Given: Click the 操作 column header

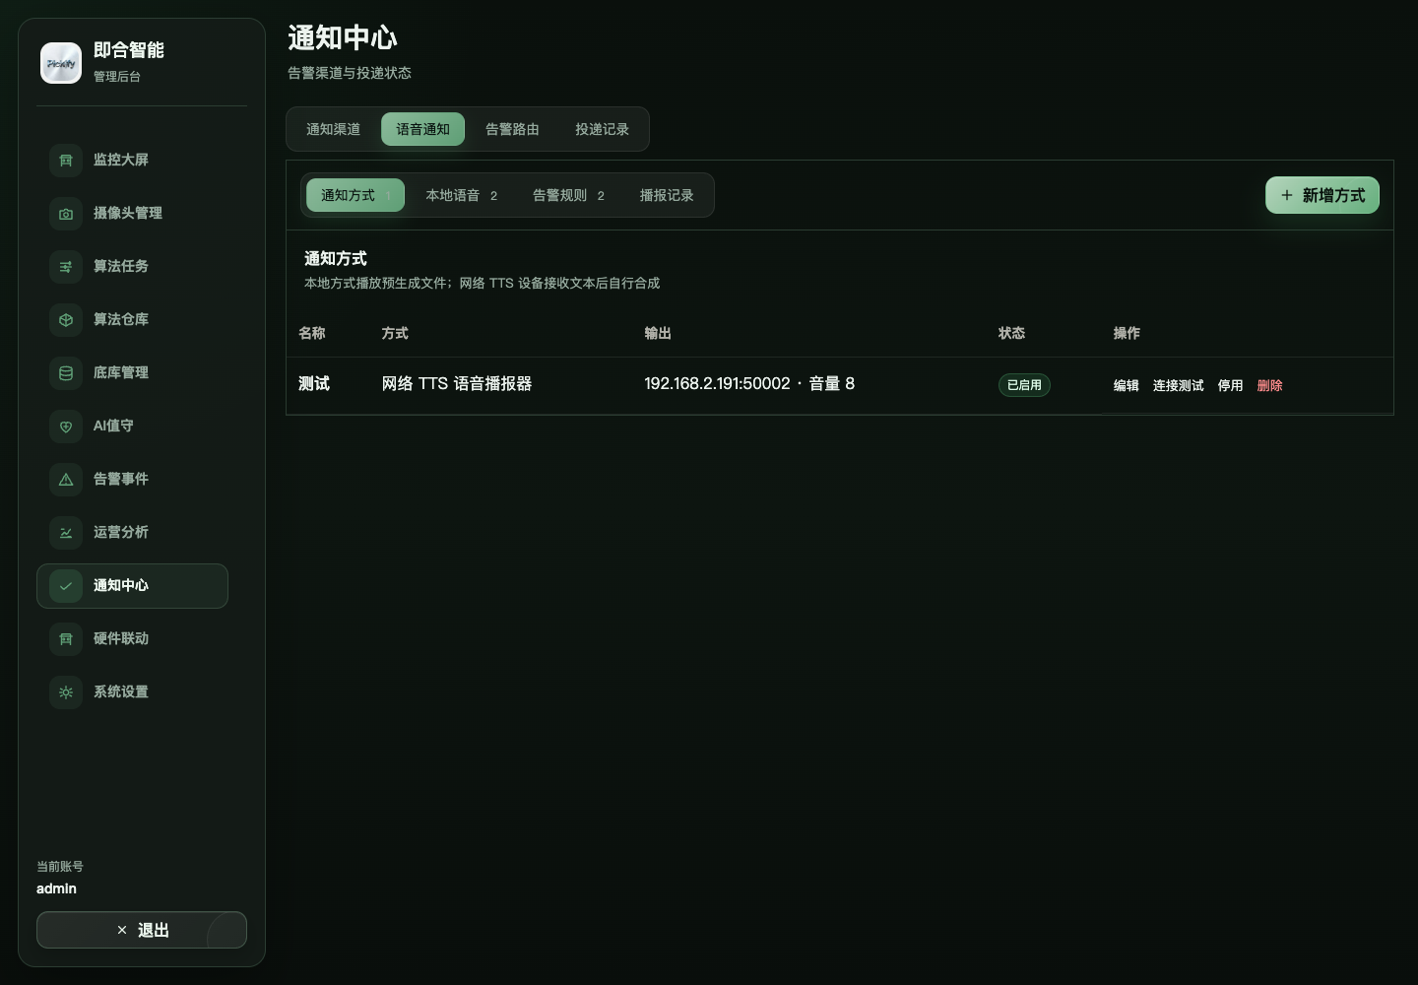Looking at the screenshot, I should 1127,333.
